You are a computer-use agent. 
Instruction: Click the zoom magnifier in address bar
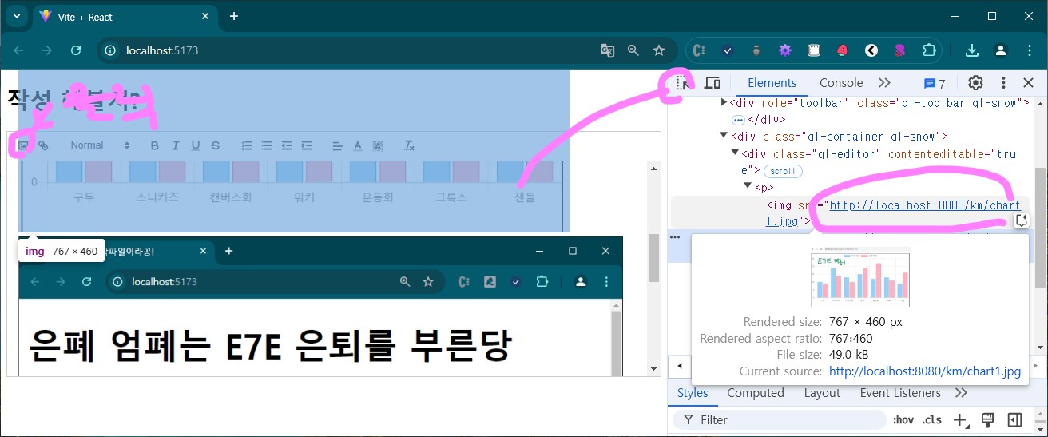tap(633, 50)
